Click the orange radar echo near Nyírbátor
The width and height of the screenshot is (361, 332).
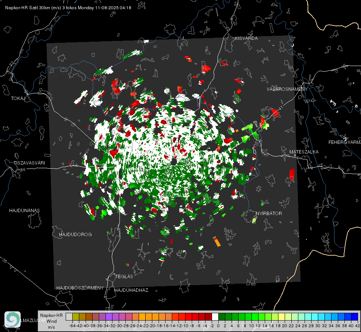click(217, 242)
